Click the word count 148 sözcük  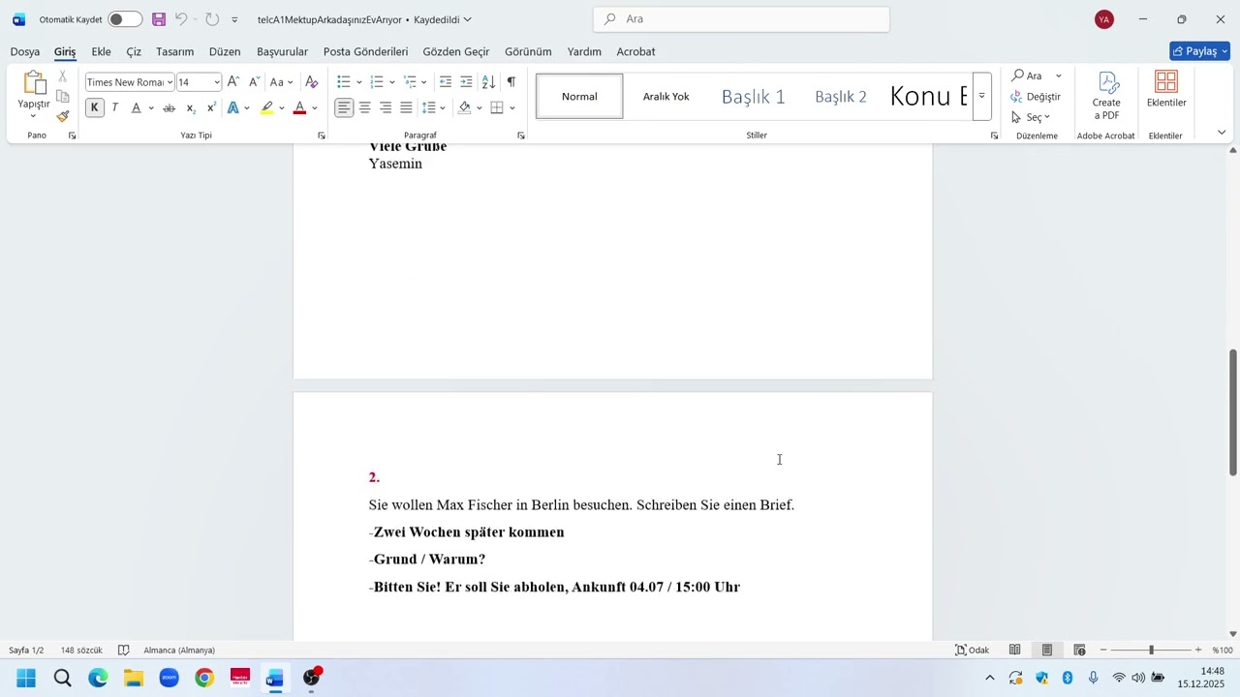pos(81,650)
